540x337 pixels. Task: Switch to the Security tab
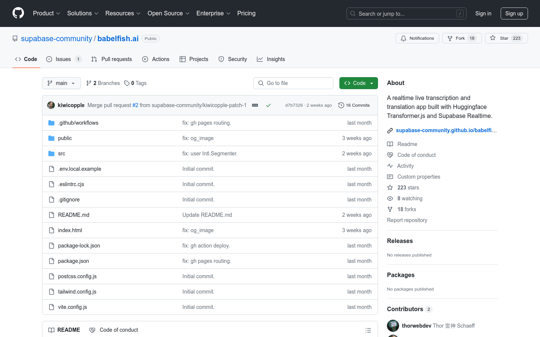[233, 59]
